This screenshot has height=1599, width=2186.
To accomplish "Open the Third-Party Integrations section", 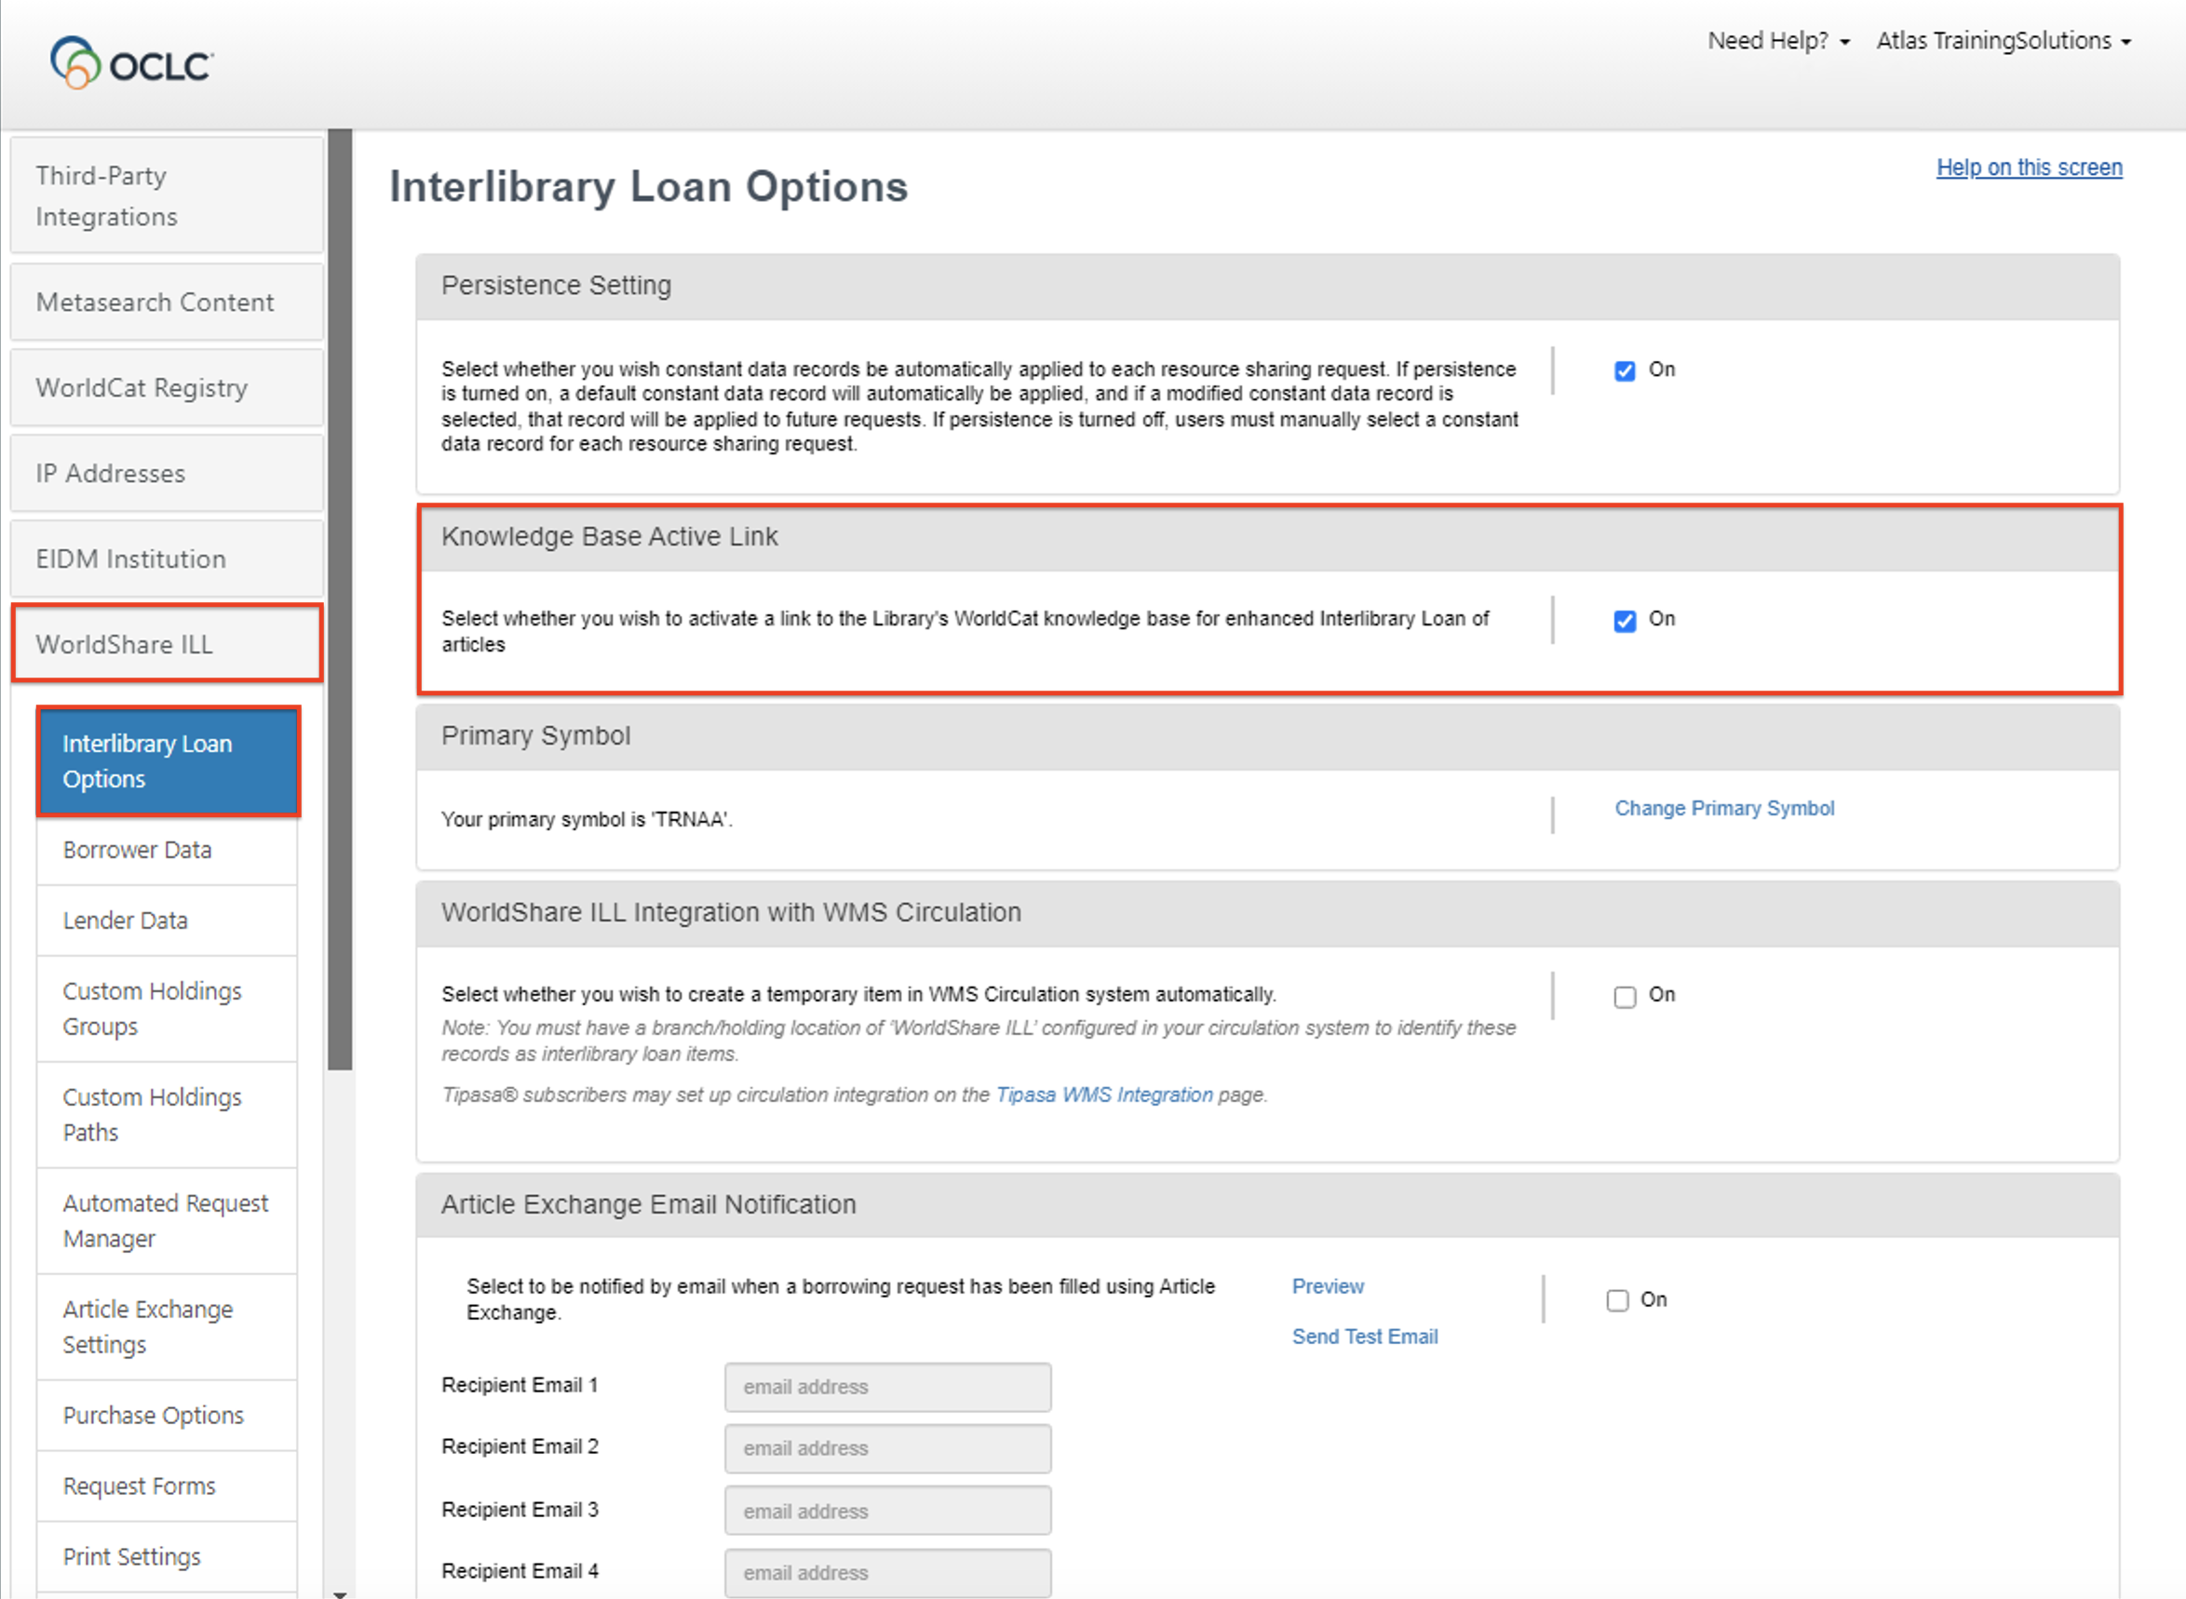I will [x=167, y=195].
